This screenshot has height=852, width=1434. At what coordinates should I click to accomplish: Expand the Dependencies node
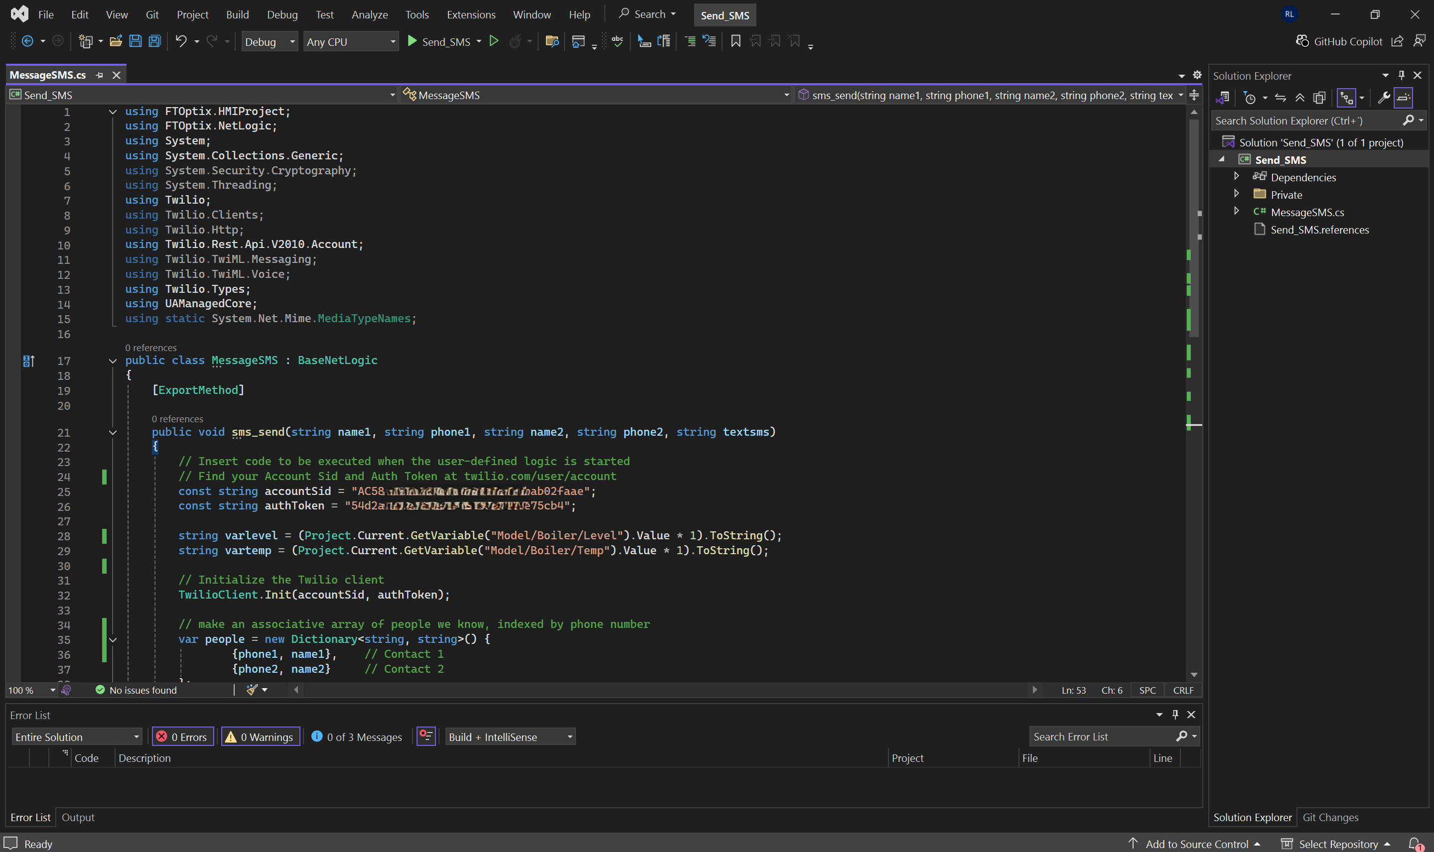pos(1237,176)
